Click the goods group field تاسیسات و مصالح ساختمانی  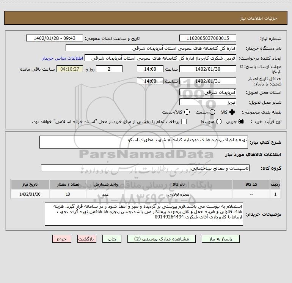(x=145, y=168)
